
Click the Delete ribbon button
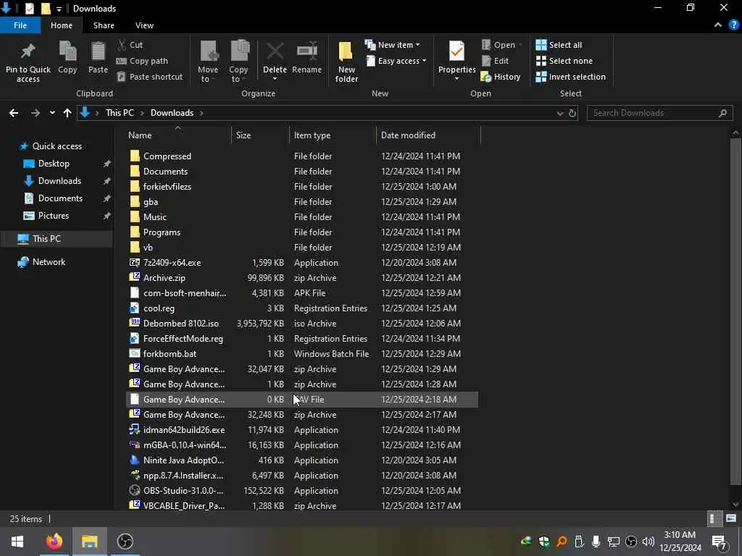coord(275,62)
